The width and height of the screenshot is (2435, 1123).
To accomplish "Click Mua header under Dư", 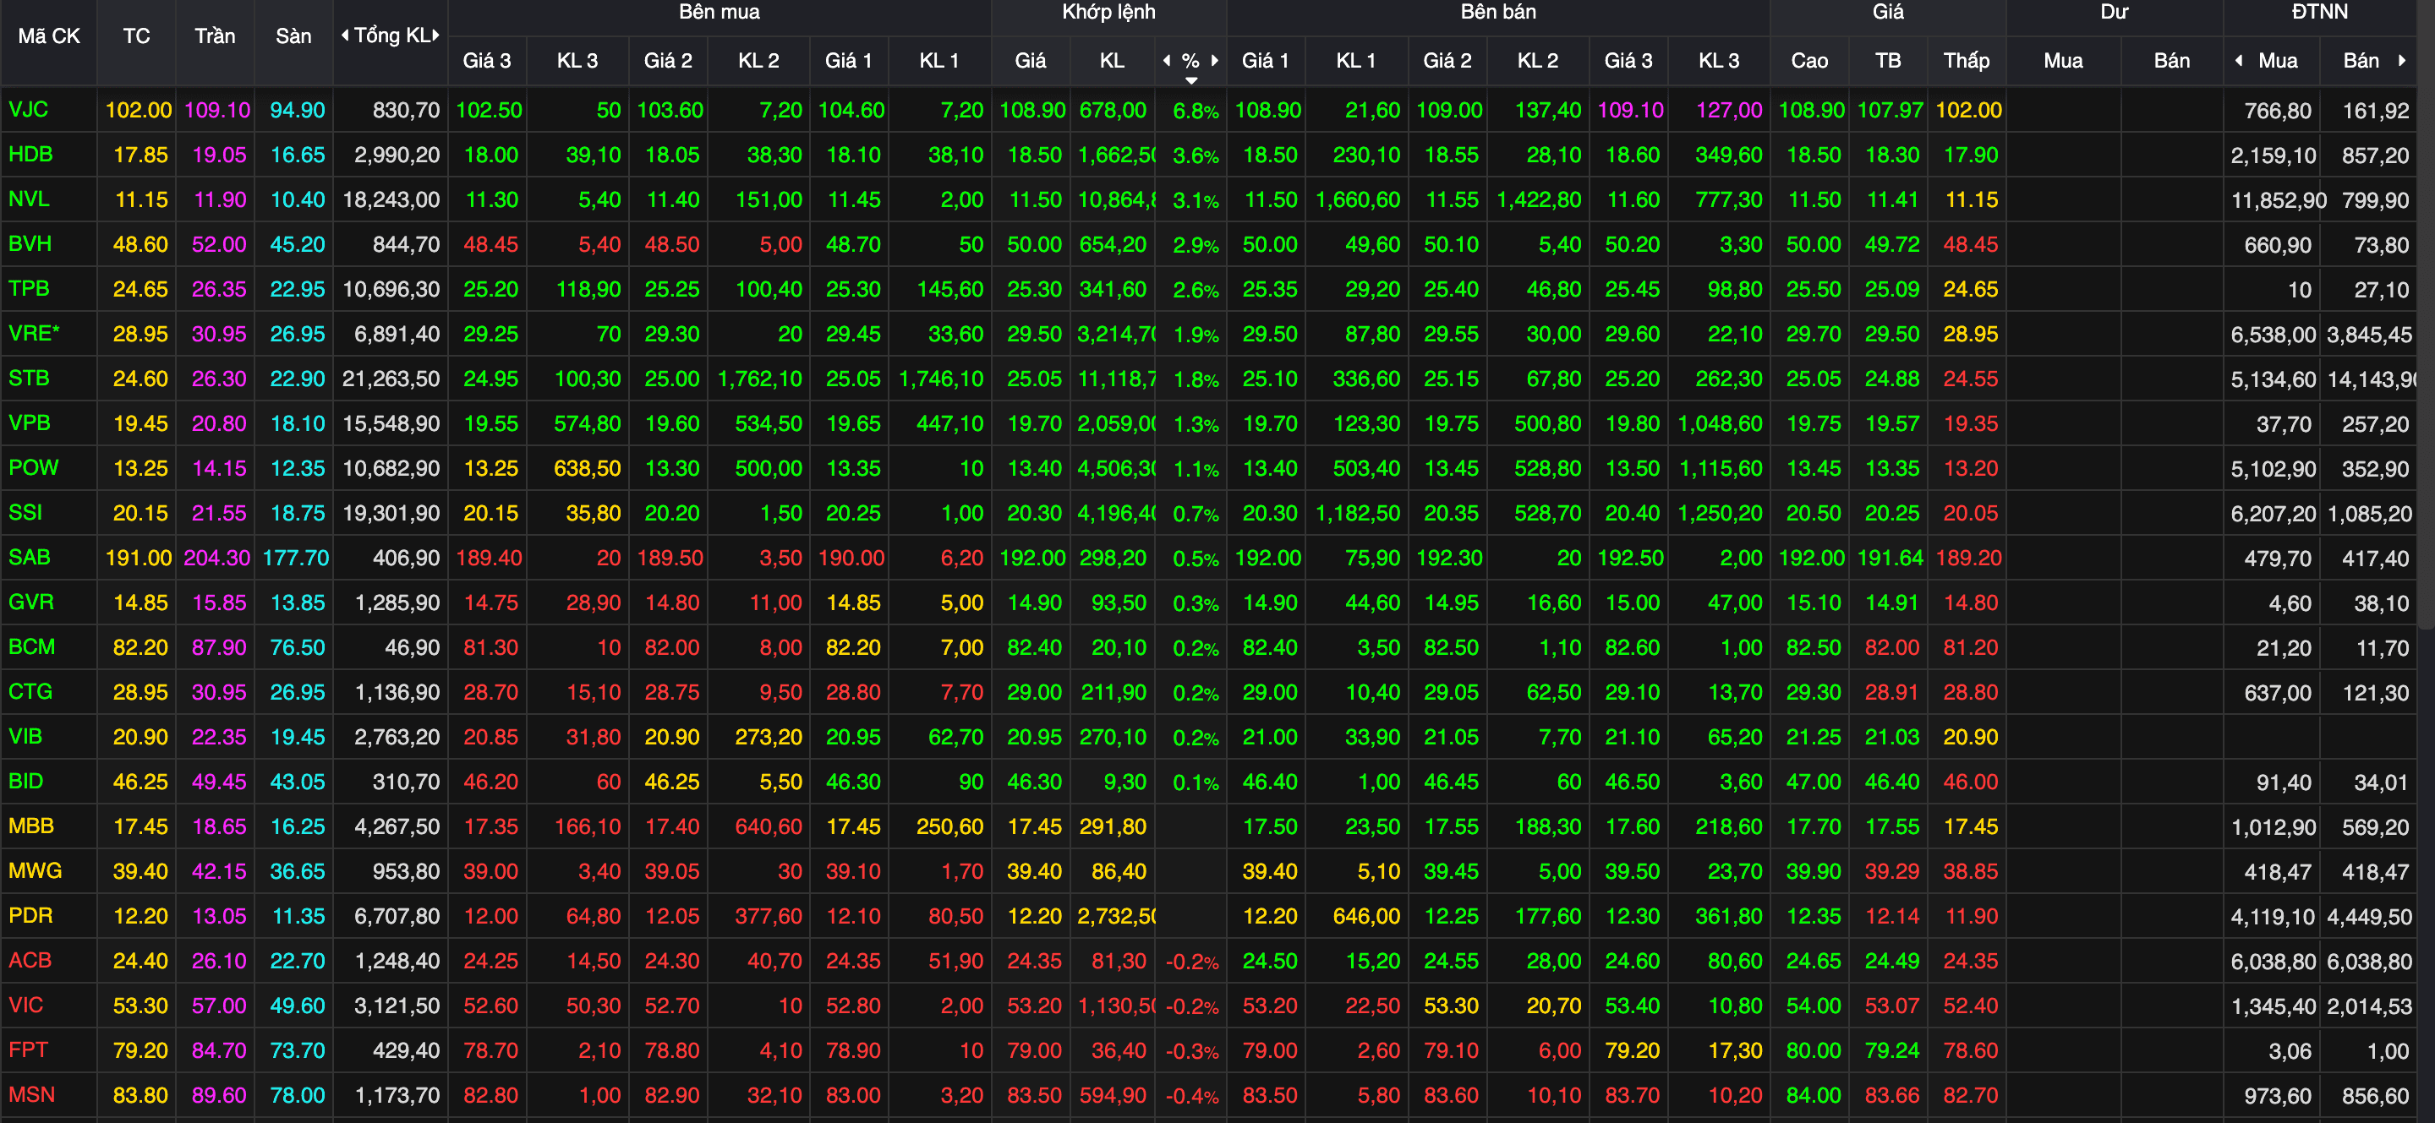I will [x=2063, y=61].
